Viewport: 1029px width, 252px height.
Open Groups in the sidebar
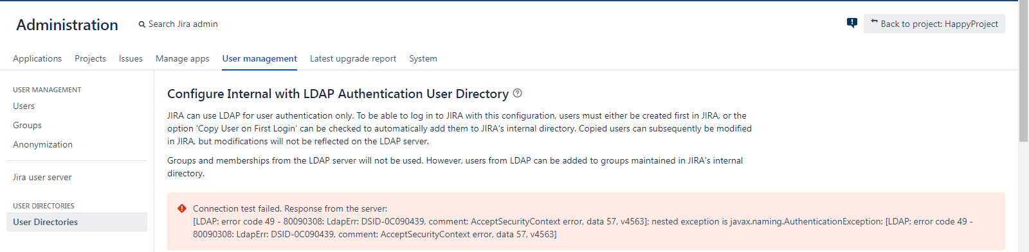point(27,125)
